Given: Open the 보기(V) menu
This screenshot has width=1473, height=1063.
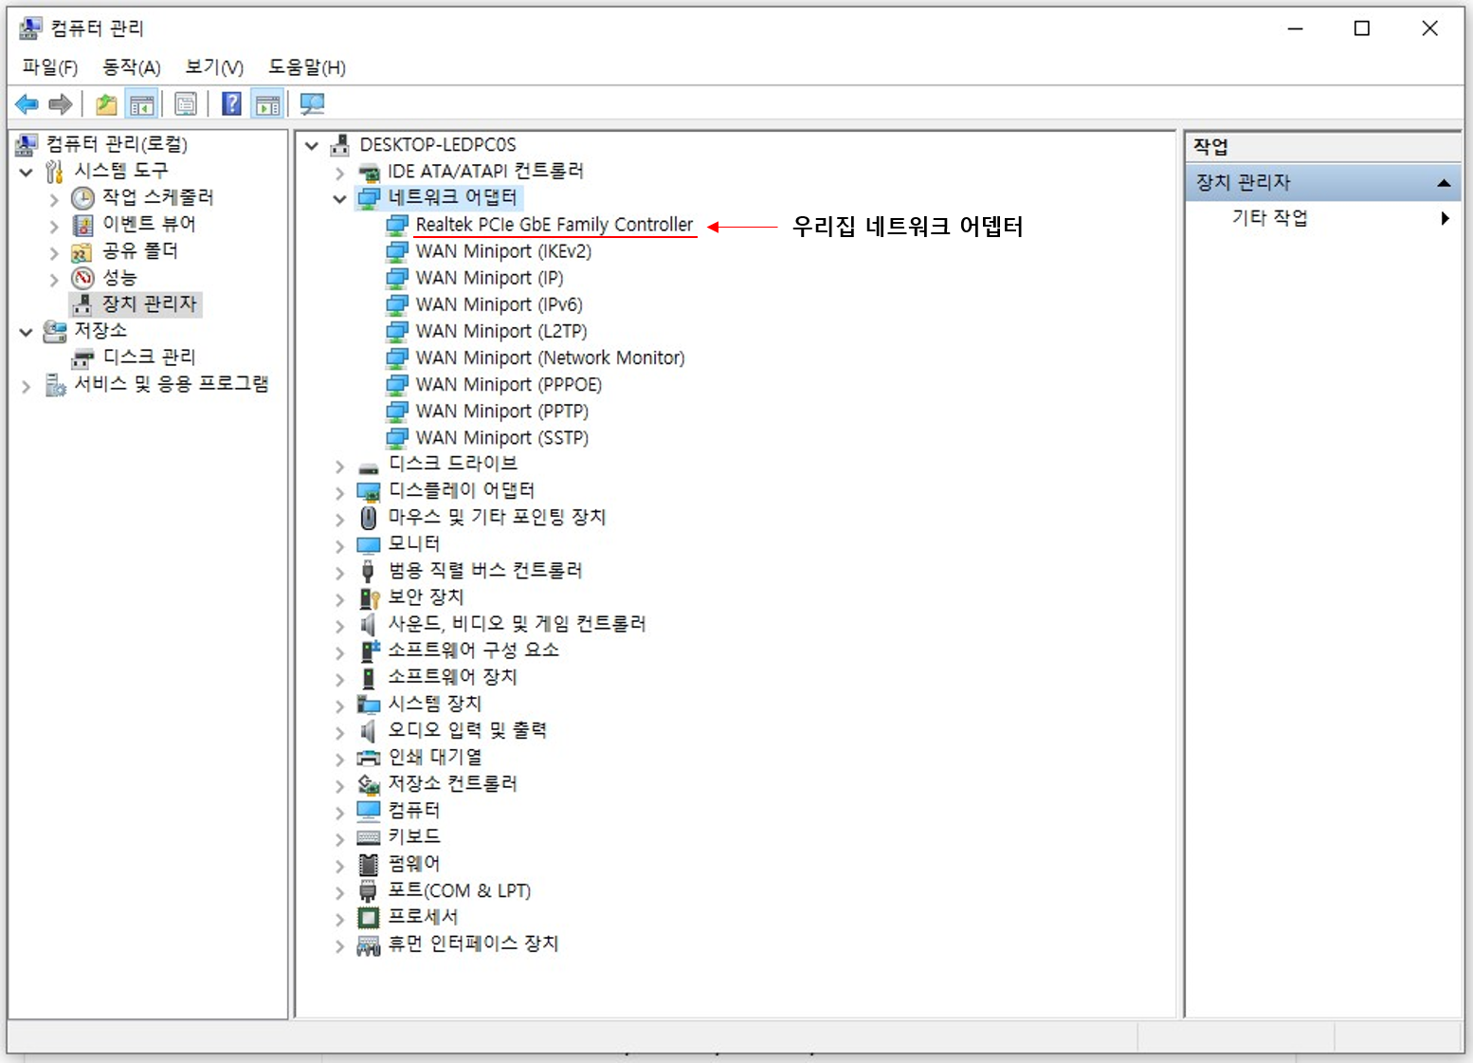Looking at the screenshot, I should point(210,67).
